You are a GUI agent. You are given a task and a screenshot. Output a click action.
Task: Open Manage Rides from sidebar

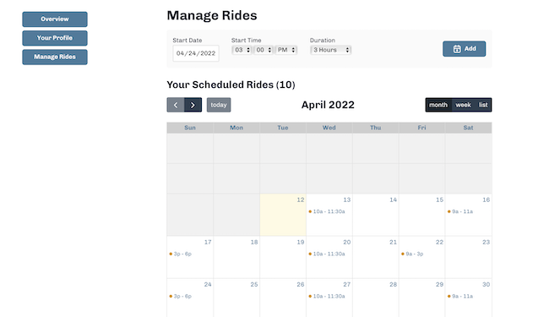point(55,57)
